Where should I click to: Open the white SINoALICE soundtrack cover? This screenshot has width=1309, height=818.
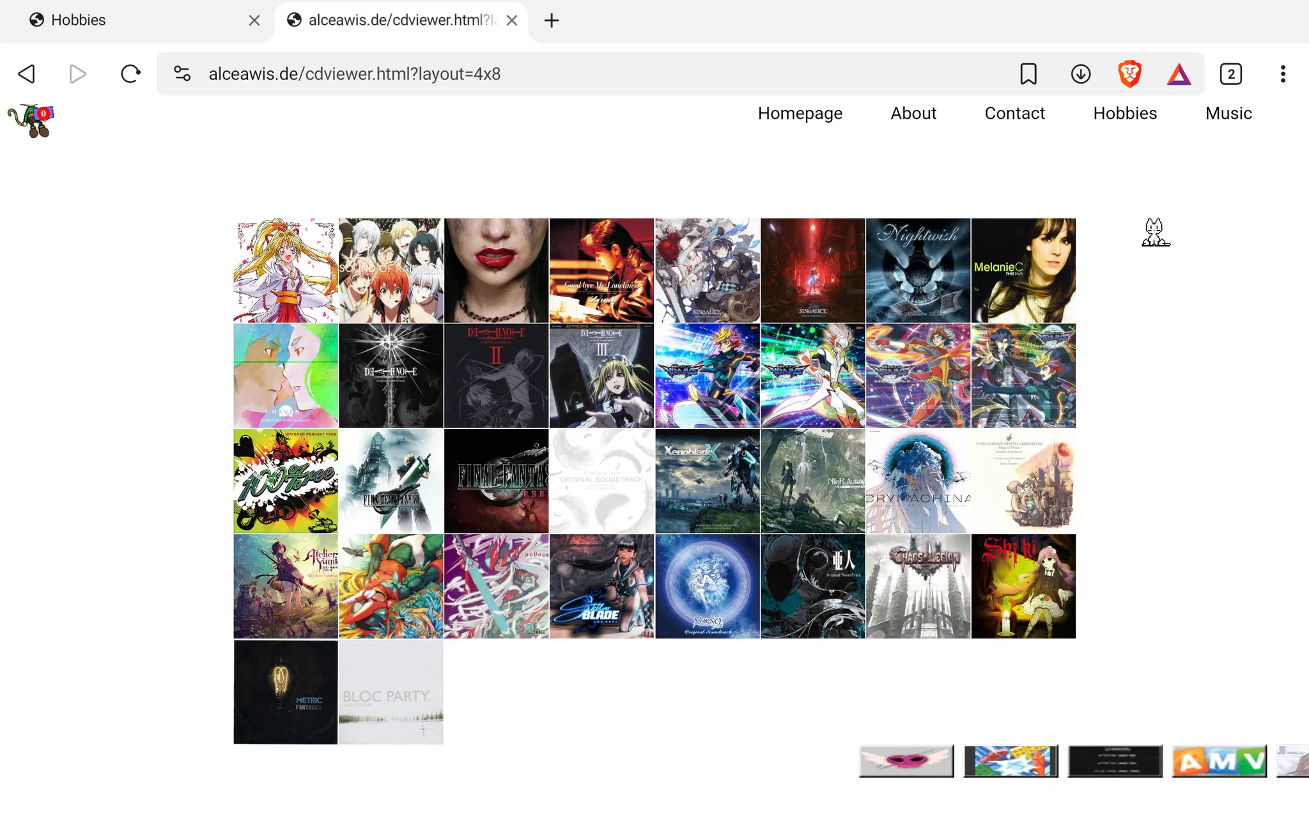(x=707, y=270)
